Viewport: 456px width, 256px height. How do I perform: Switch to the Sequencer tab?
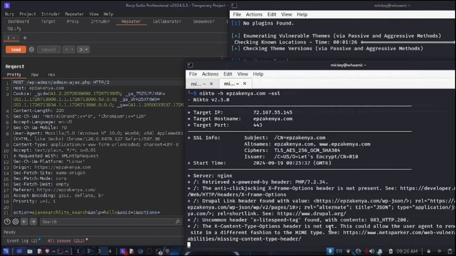point(203,21)
